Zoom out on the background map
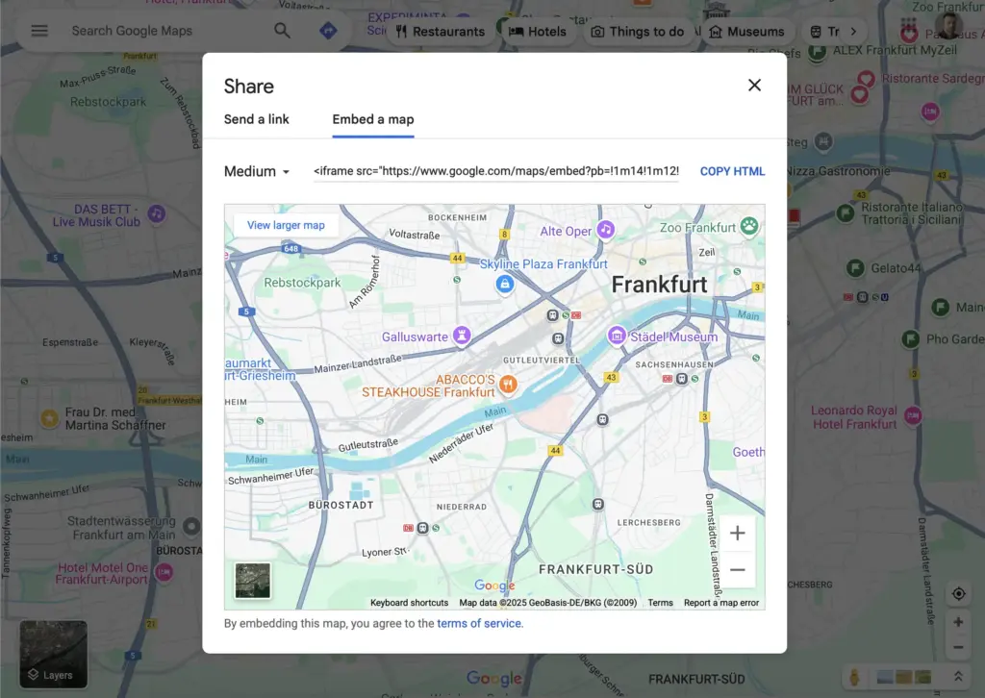The width and height of the screenshot is (985, 698). pos(958,647)
